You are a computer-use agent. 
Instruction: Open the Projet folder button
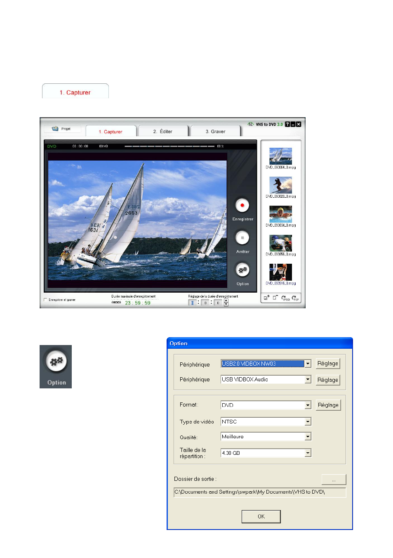coord(62,129)
